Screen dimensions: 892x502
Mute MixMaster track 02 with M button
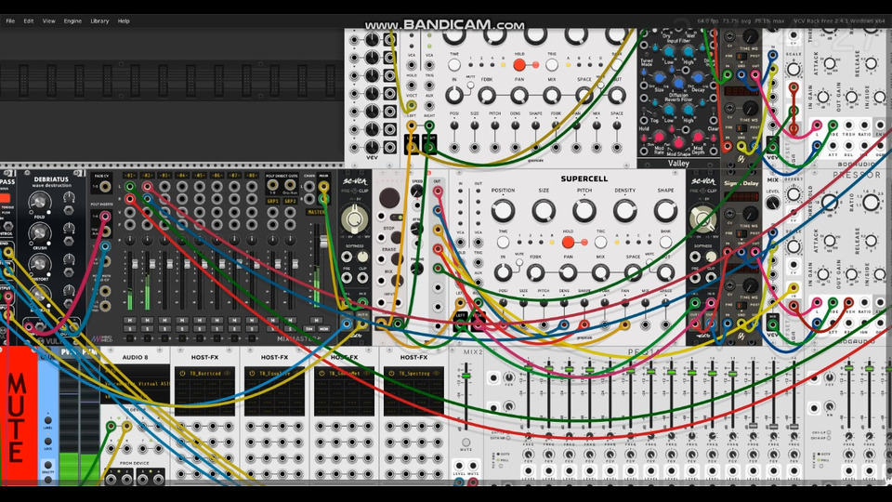pos(148,321)
